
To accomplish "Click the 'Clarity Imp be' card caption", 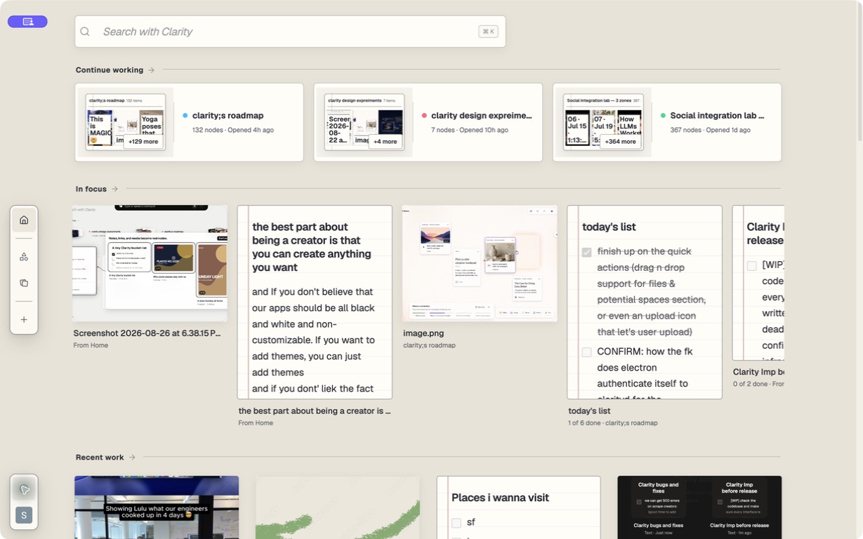I will coord(758,372).
